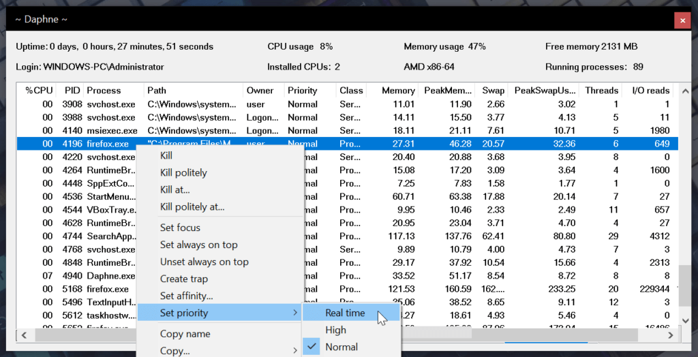Select the Daphne.exe process row
The image size is (698, 357).
tap(110, 276)
